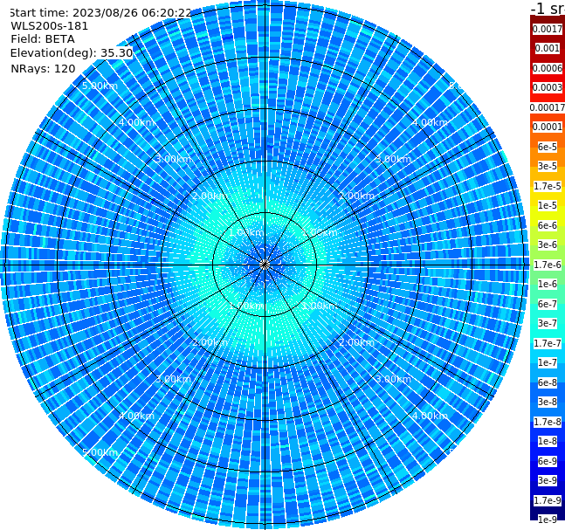The height and width of the screenshot is (530, 565).
Task: Click the 1.7e-7 cyan color scale label
Action: pyautogui.click(x=548, y=343)
